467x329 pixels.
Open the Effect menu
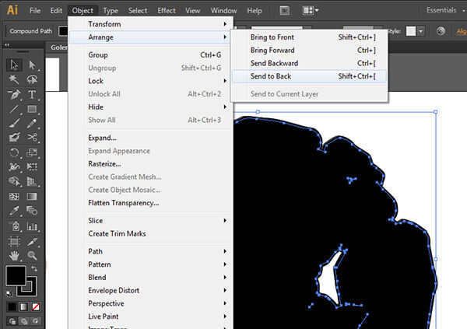[167, 11]
